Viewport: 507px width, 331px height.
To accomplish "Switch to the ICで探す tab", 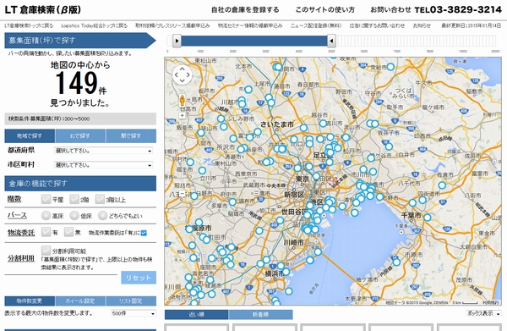I will tap(80, 136).
